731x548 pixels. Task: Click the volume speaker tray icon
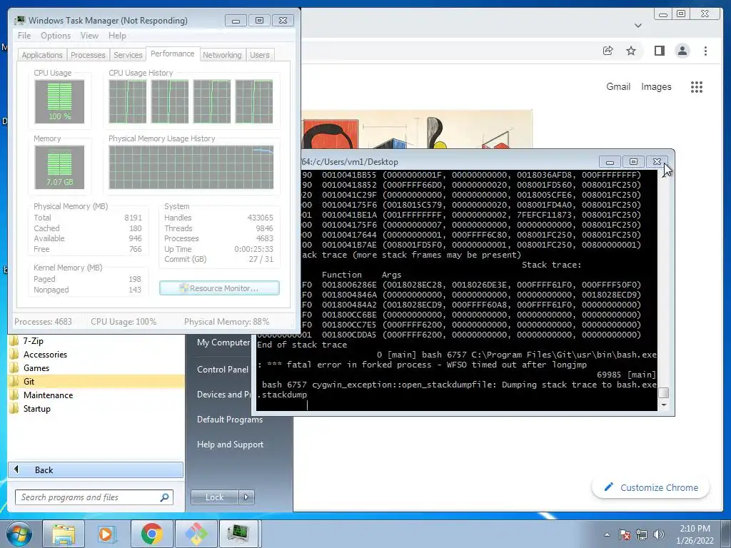[x=659, y=534]
